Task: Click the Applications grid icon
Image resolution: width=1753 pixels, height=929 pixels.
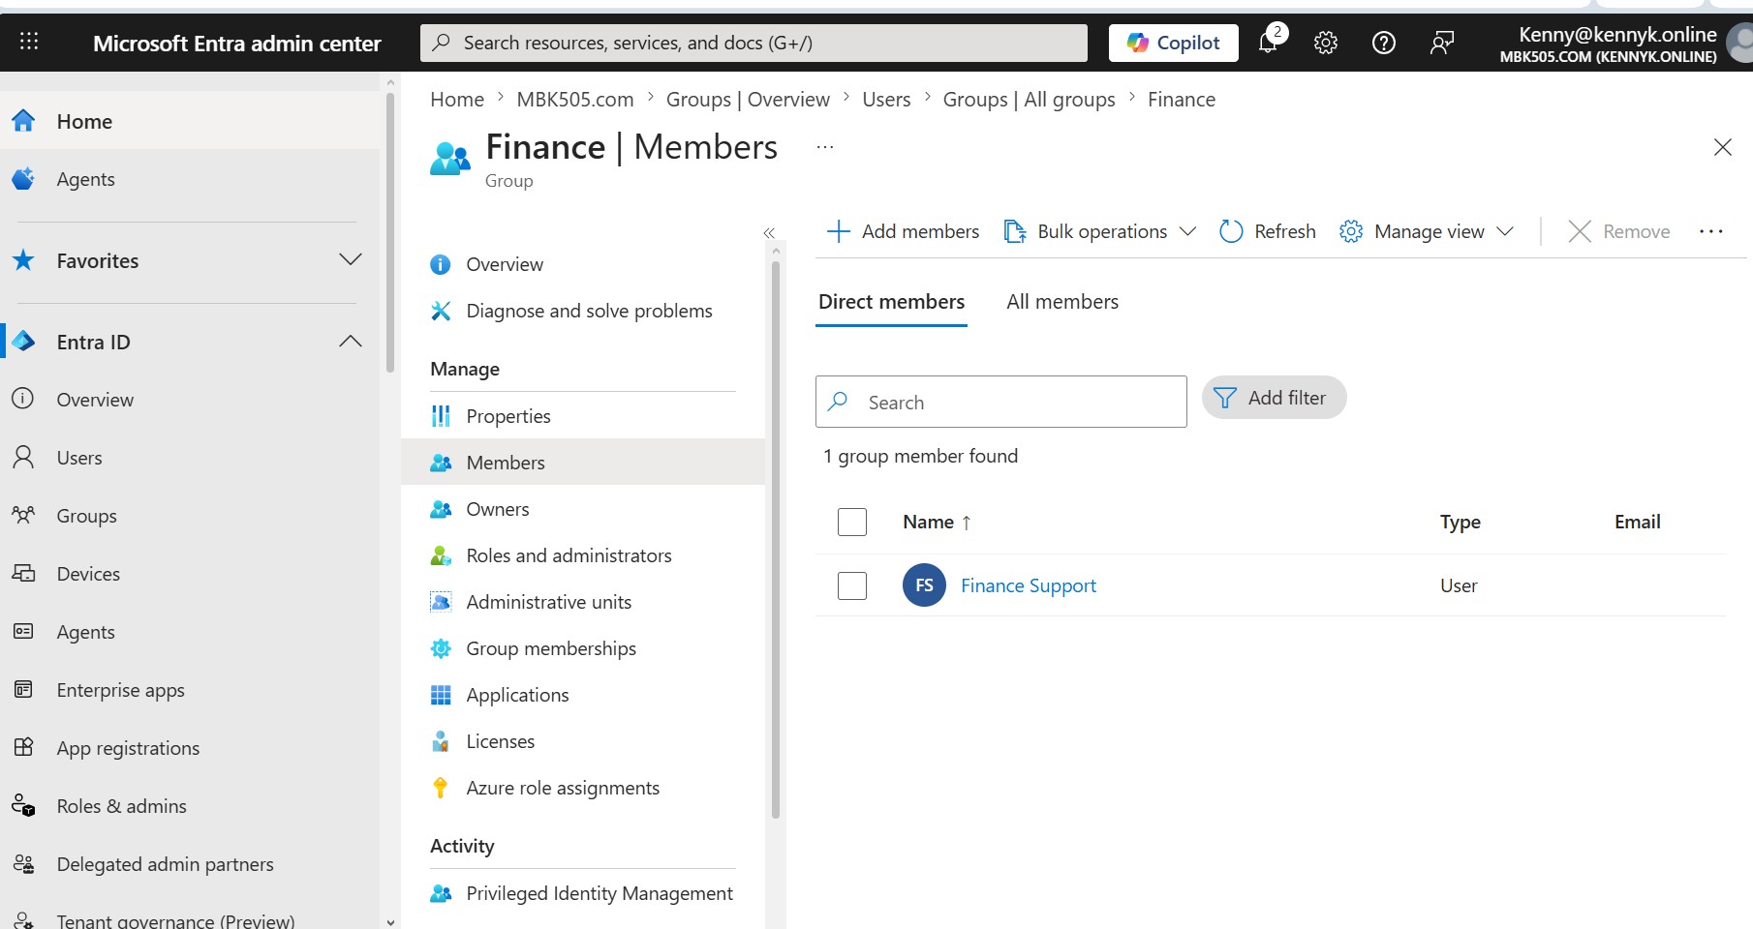Action: [x=441, y=695]
